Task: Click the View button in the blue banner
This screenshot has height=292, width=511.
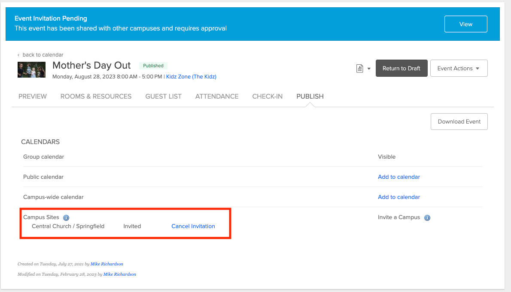Action: pos(465,24)
